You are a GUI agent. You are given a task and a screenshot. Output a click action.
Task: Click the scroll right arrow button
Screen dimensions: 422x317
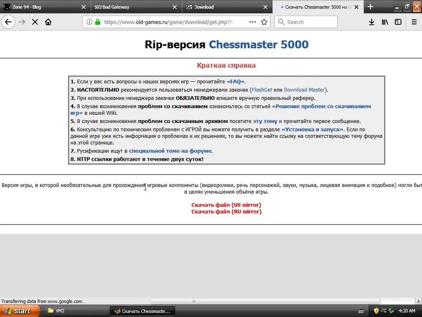(x=418, y=301)
